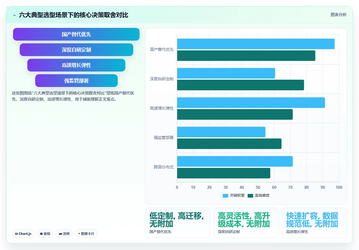Click 落地难度 bar for 深度自研定制
The image size is (359, 250).
pyautogui.click(x=240, y=85)
